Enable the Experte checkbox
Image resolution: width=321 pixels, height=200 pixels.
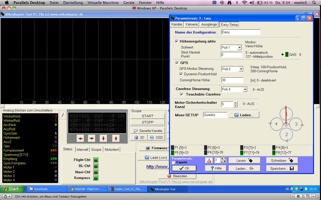coord(174,162)
